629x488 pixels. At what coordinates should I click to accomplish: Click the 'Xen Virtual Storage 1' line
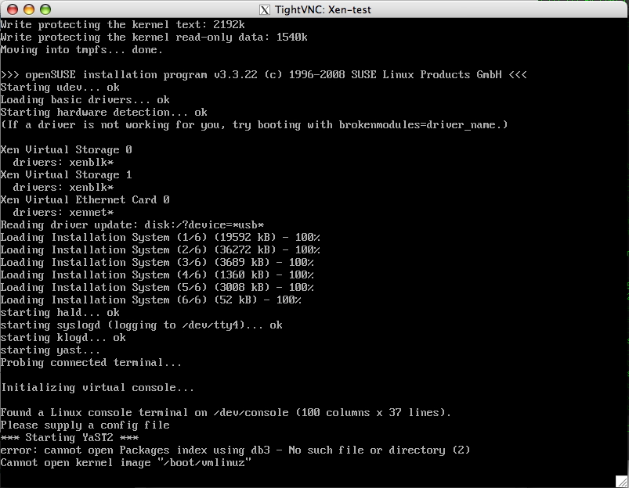click(66, 174)
